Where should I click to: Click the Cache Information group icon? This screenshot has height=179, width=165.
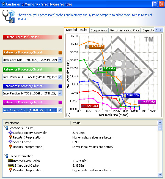coord(6,156)
